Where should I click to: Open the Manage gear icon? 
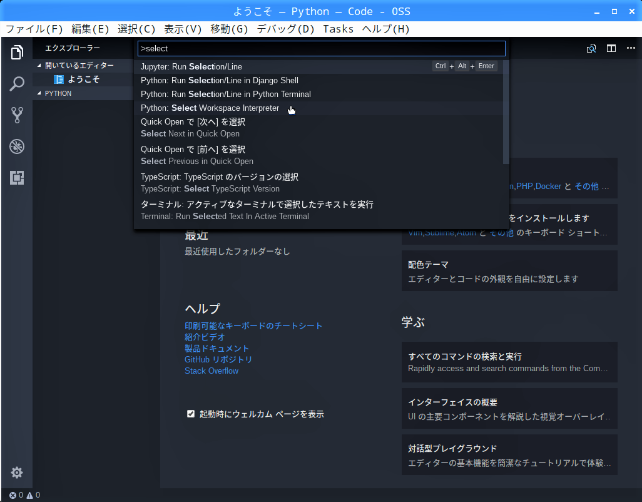coord(17,473)
